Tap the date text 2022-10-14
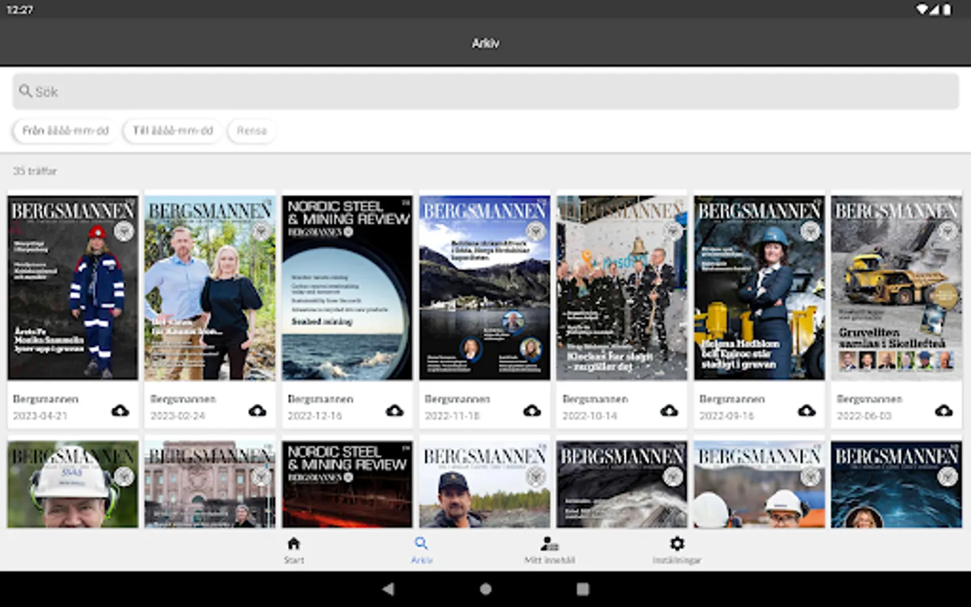Viewport: 971px width, 607px height. click(590, 416)
